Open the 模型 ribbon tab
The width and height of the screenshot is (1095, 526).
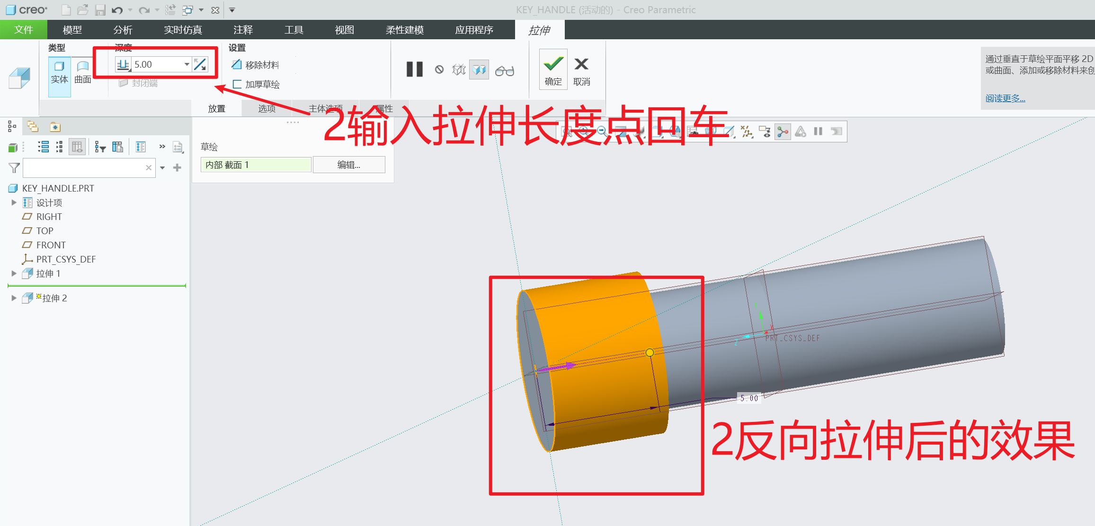point(71,30)
